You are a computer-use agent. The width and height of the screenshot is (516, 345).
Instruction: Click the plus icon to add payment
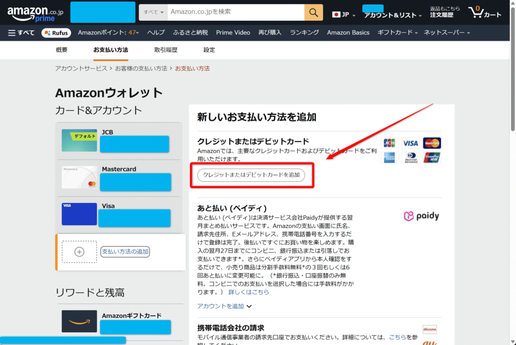(79, 252)
